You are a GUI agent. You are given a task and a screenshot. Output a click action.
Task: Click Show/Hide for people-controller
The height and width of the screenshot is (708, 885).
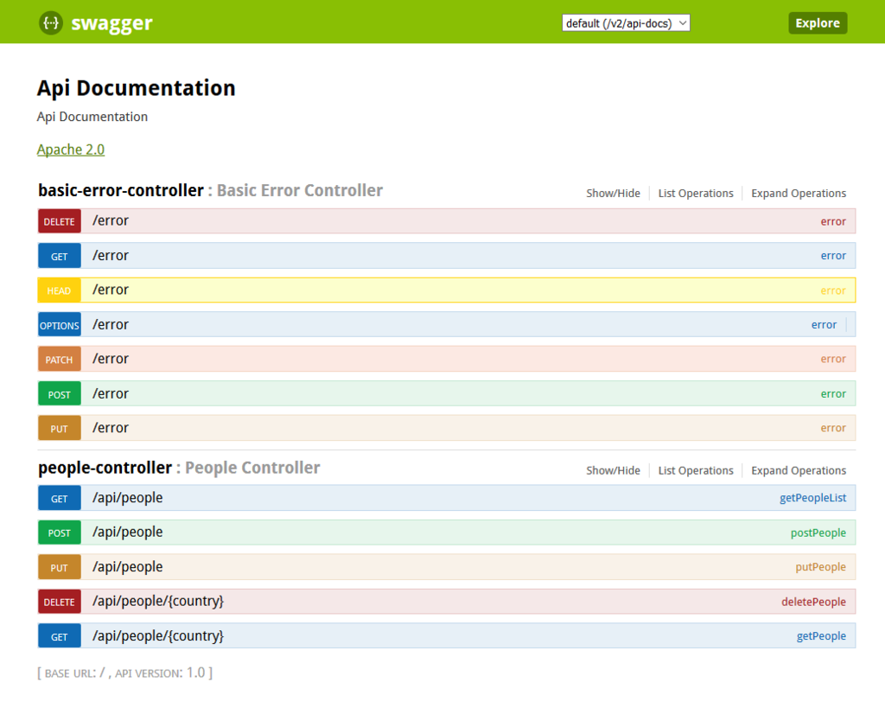(613, 470)
